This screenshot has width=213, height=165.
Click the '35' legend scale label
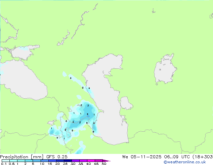(x=81, y=164)
